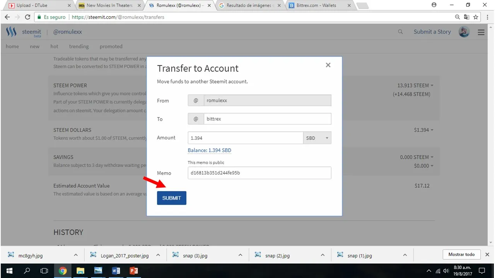
Task: Open the hot feed link
Action: click(x=54, y=46)
